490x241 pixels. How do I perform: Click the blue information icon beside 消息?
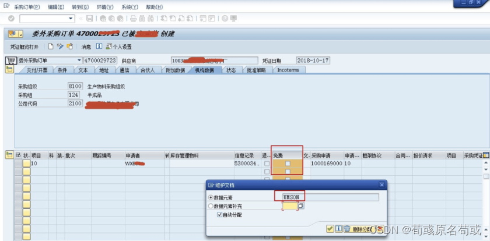coord(99,47)
